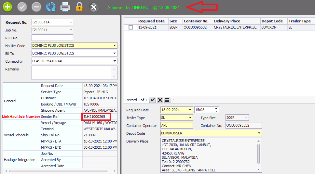Click the grey checkmark confirm icon

pyautogui.click(x=22, y=6)
